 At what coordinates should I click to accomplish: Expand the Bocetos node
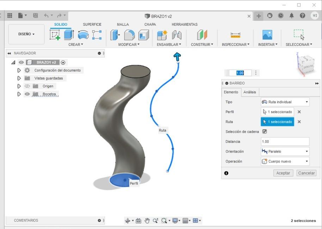tap(19, 94)
